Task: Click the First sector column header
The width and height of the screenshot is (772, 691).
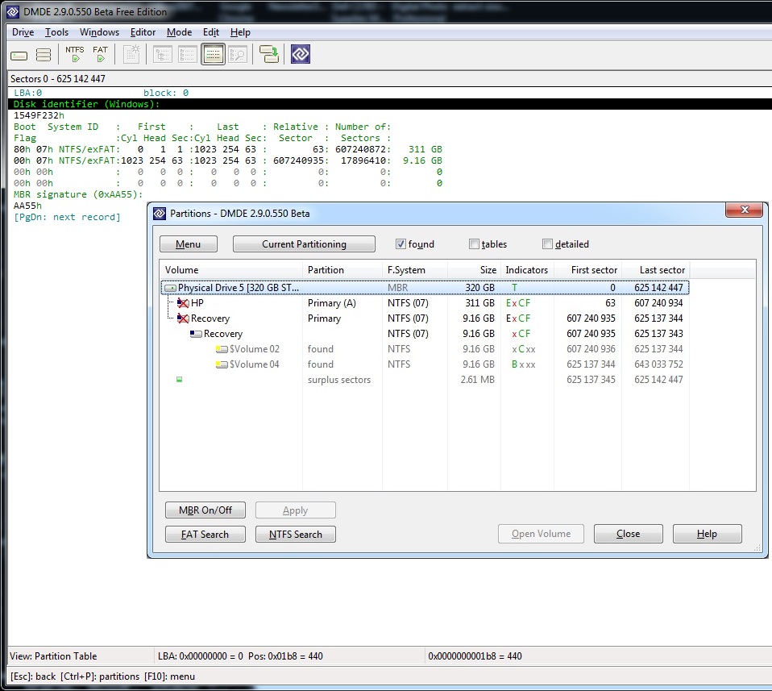Action: 587,270
